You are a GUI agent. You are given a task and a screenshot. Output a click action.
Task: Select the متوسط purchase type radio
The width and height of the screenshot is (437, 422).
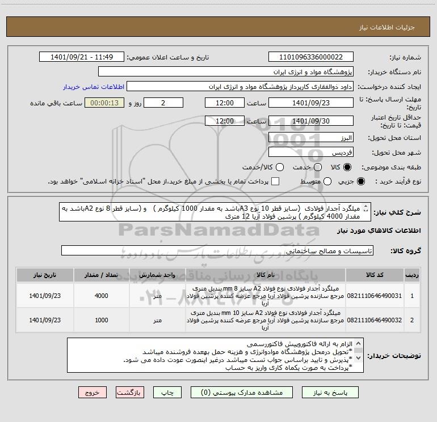(327, 181)
